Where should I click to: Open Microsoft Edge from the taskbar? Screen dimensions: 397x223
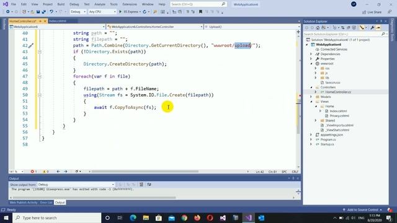133,217
